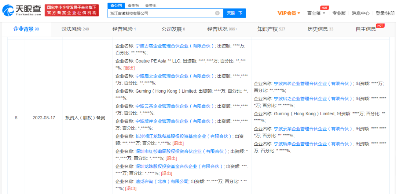Go to the 历史信息 tab
Image resolution: width=396 pixels, height=194 pixels.
[x=320, y=29]
